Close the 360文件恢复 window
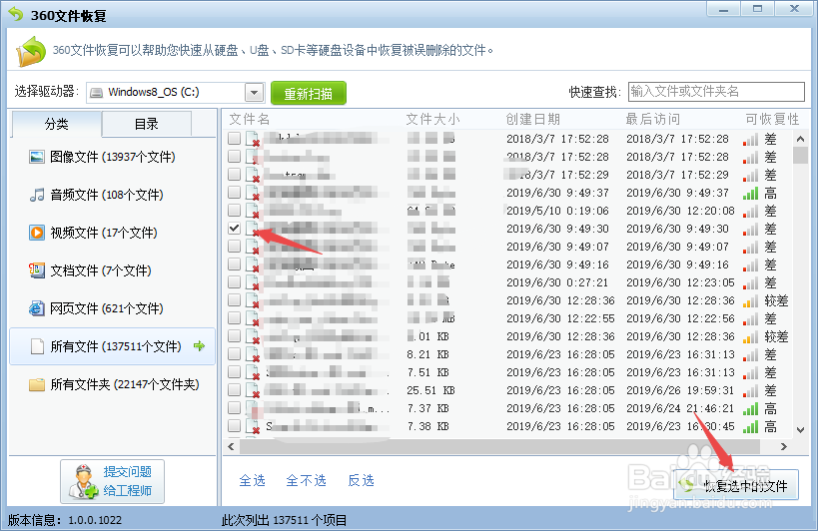Viewport: 818px width, 531px height. point(794,9)
